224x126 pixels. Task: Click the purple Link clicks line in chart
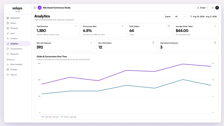pyautogui.click(x=126, y=70)
